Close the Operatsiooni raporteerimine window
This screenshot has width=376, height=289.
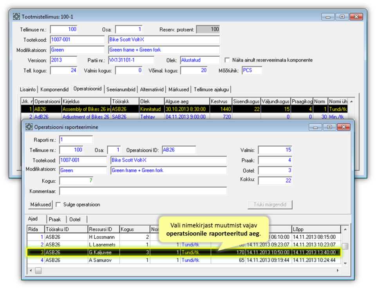coord(343,127)
